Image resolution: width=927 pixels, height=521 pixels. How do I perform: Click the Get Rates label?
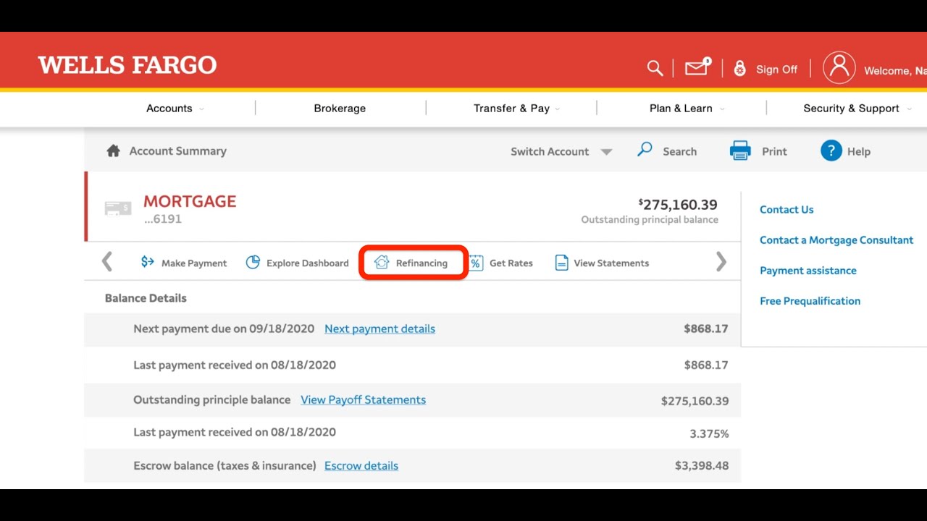511,263
